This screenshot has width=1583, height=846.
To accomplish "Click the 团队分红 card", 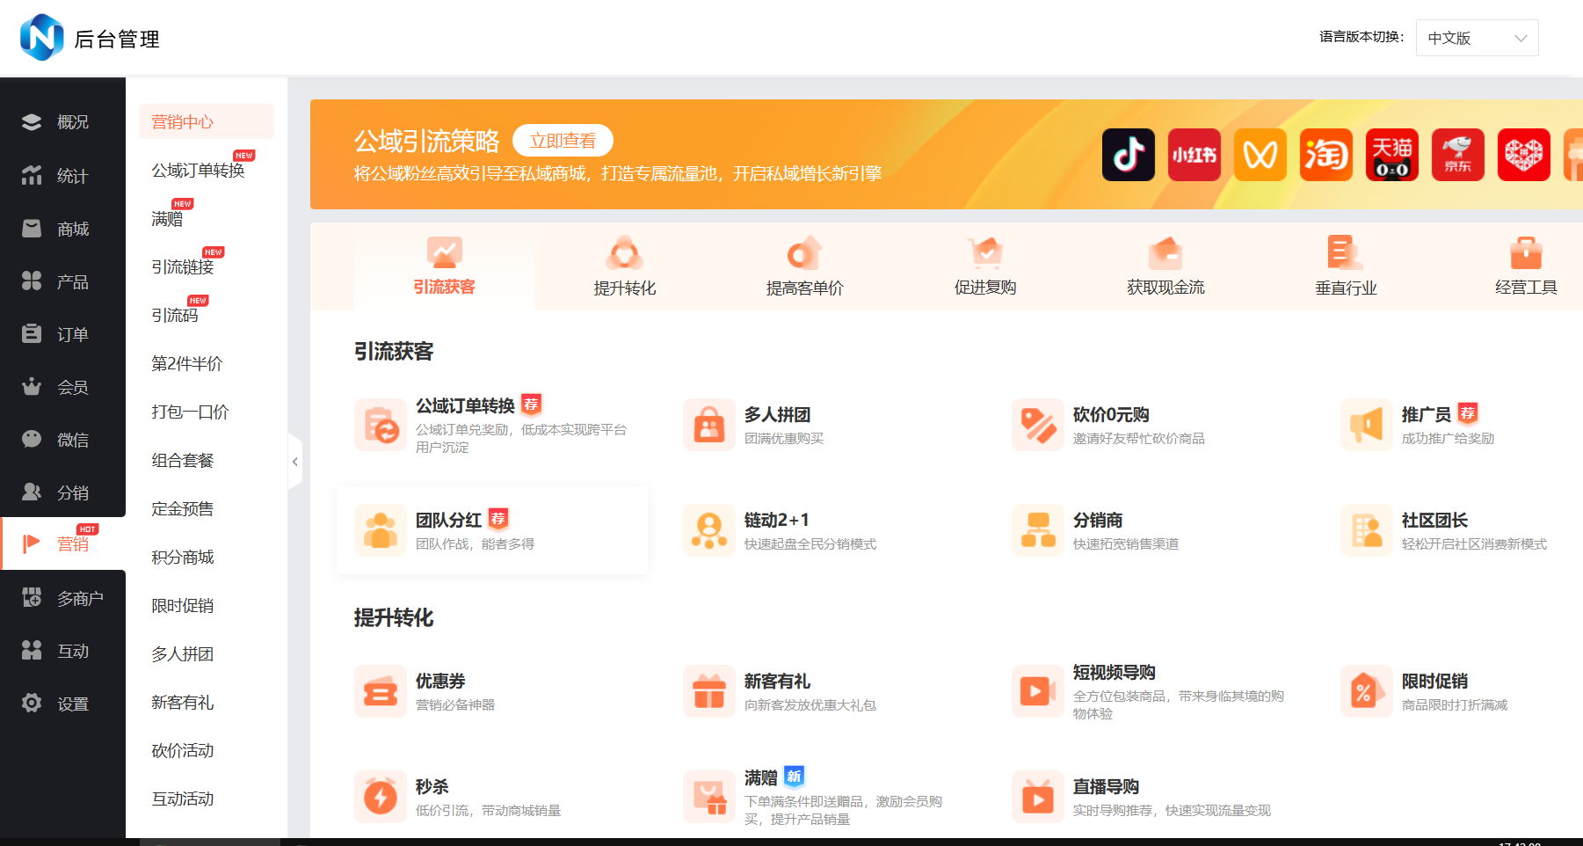I will point(491,529).
